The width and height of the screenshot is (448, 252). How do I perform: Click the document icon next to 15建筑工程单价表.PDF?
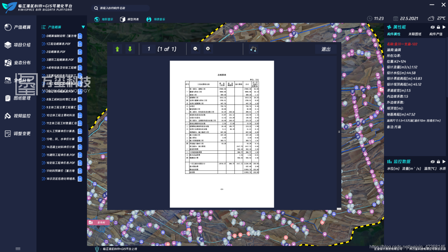click(80, 155)
